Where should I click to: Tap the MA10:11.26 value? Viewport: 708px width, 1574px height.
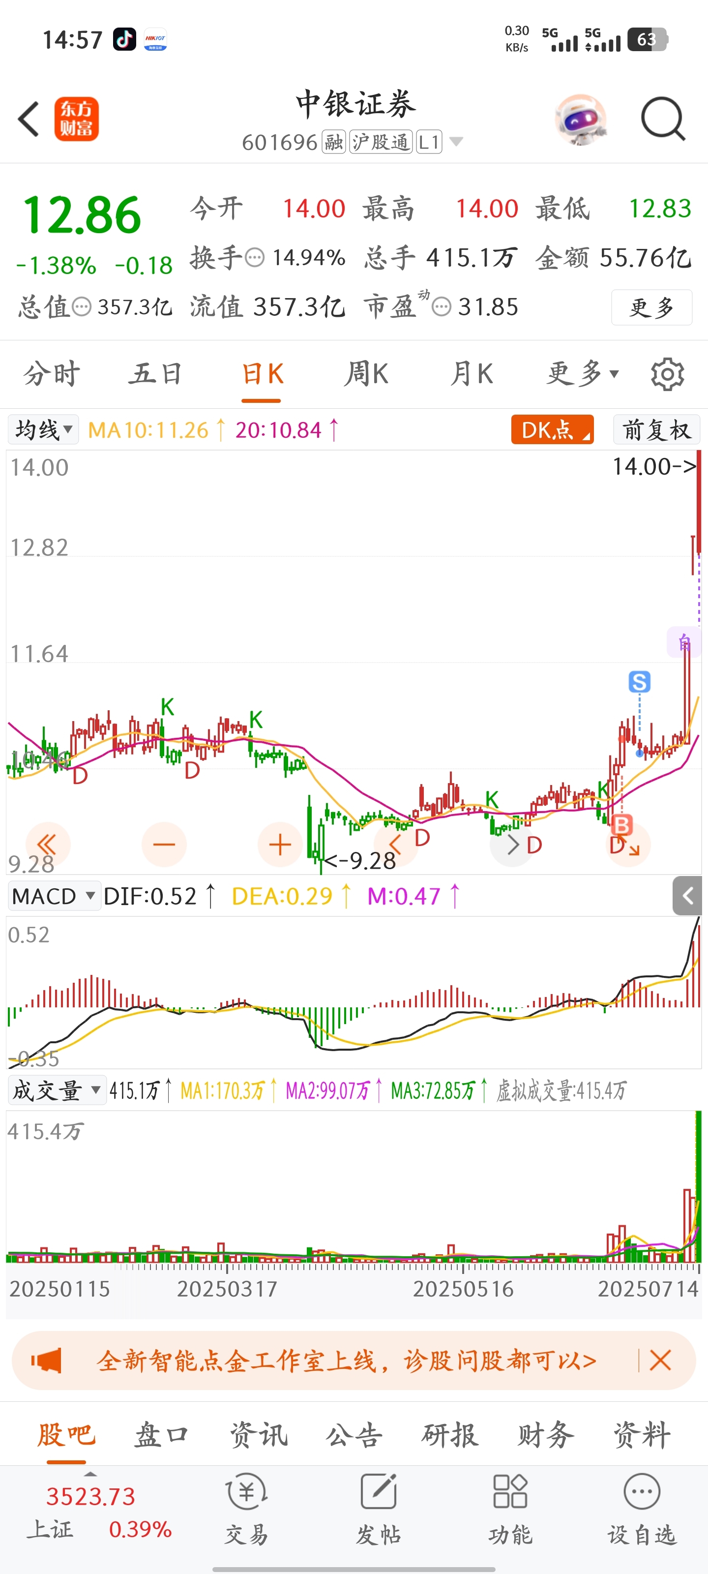click(148, 430)
